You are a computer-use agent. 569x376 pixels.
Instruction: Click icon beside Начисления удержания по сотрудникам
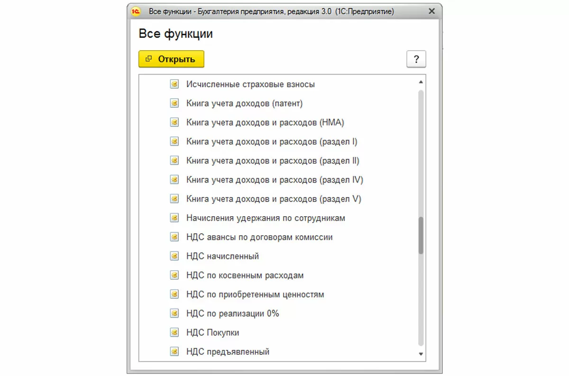click(x=174, y=218)
